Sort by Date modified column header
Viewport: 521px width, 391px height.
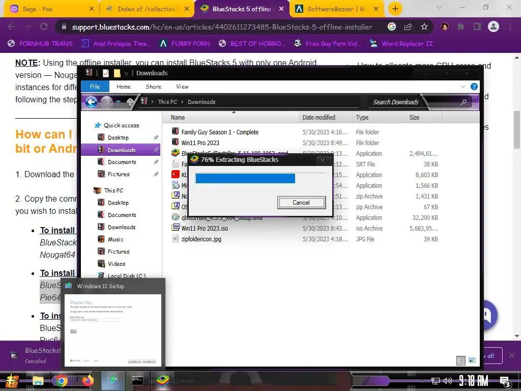coord(326,118)
